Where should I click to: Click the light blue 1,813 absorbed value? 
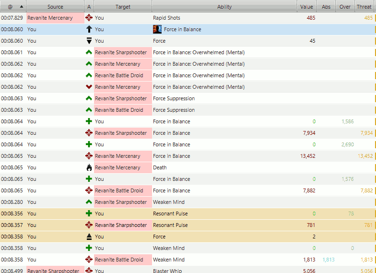click(x=329, y=260)
